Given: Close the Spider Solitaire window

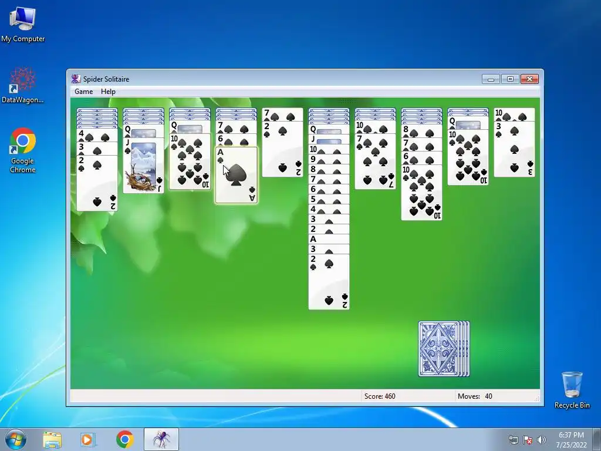Looking at the screenshot, I should point(529,79).
